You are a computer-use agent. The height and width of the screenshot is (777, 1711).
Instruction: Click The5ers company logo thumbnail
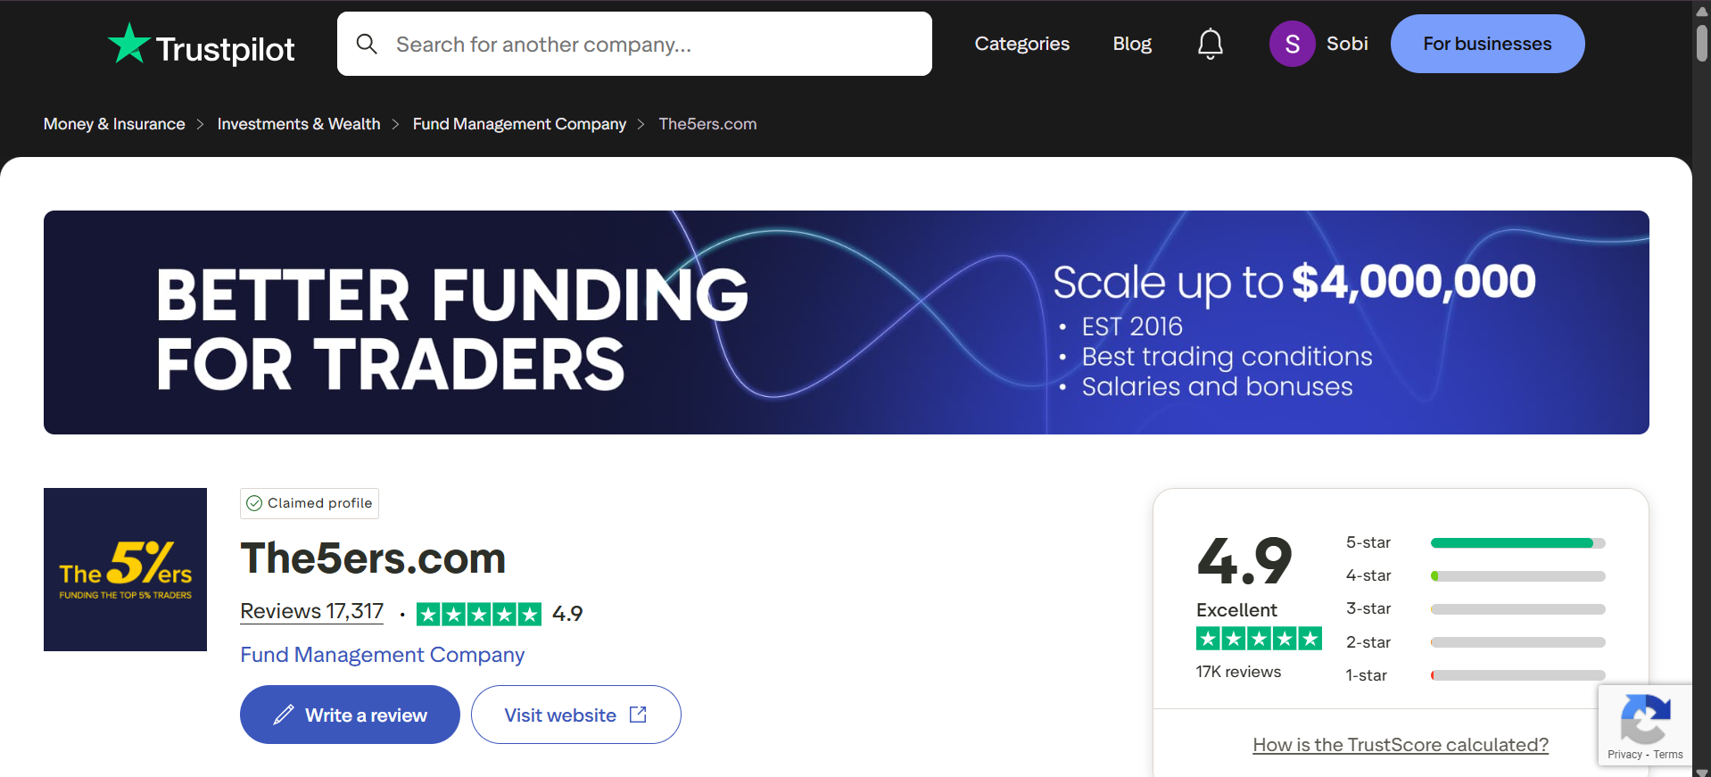coord(125,569)
